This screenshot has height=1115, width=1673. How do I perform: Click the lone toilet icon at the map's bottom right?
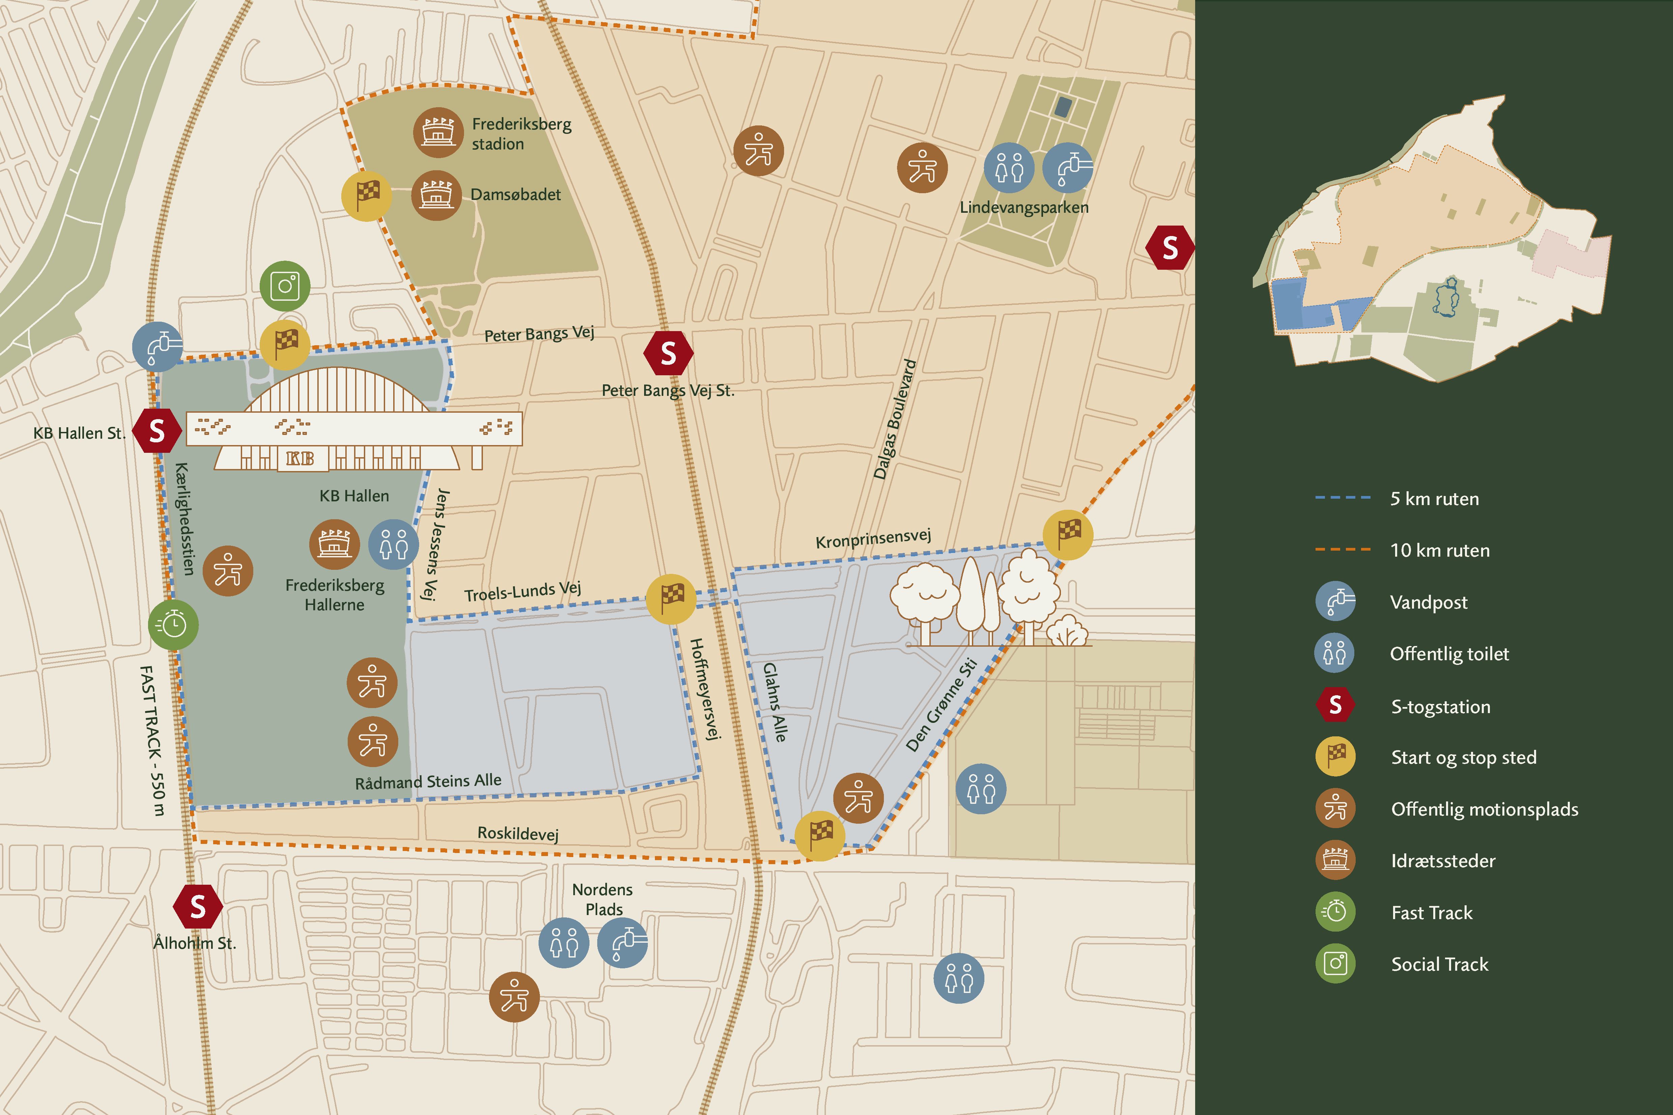pyautogui.click(x=959, y=978)
